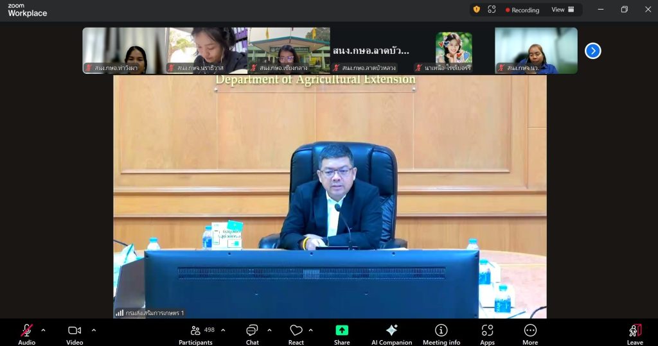
Task: Click the fullscreen scan icon beside the shield
Action: coord(492,10)
